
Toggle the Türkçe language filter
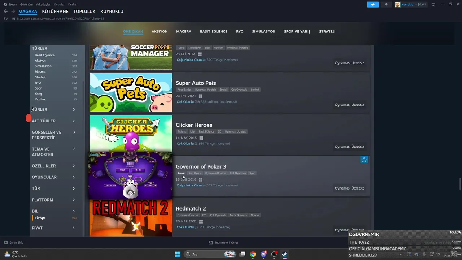[x=54, y=218]
